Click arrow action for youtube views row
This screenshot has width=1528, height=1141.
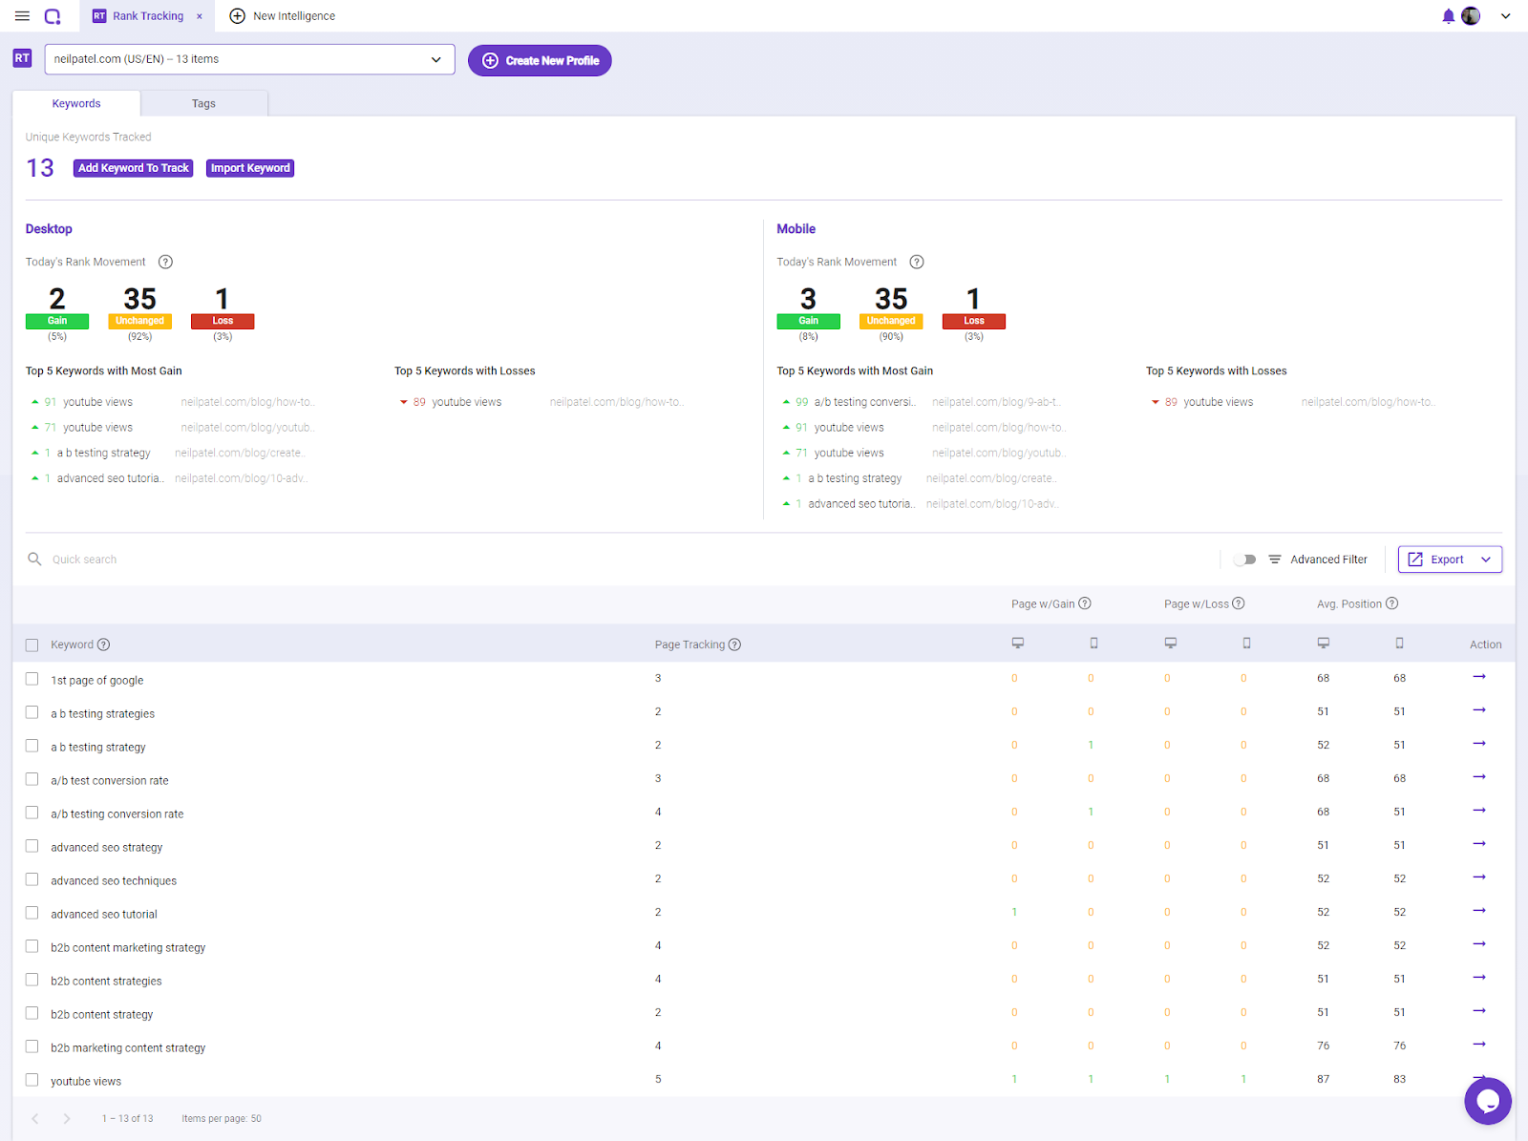coord(1479,1077)
